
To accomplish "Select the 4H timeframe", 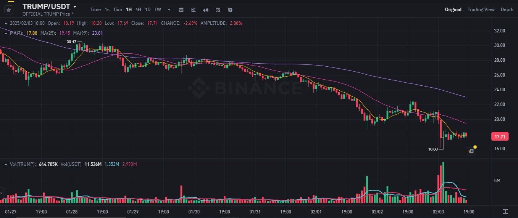I will (x=138, y=10).
